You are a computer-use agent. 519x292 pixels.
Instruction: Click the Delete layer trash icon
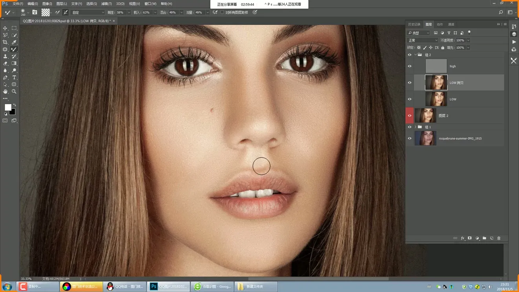499,238
